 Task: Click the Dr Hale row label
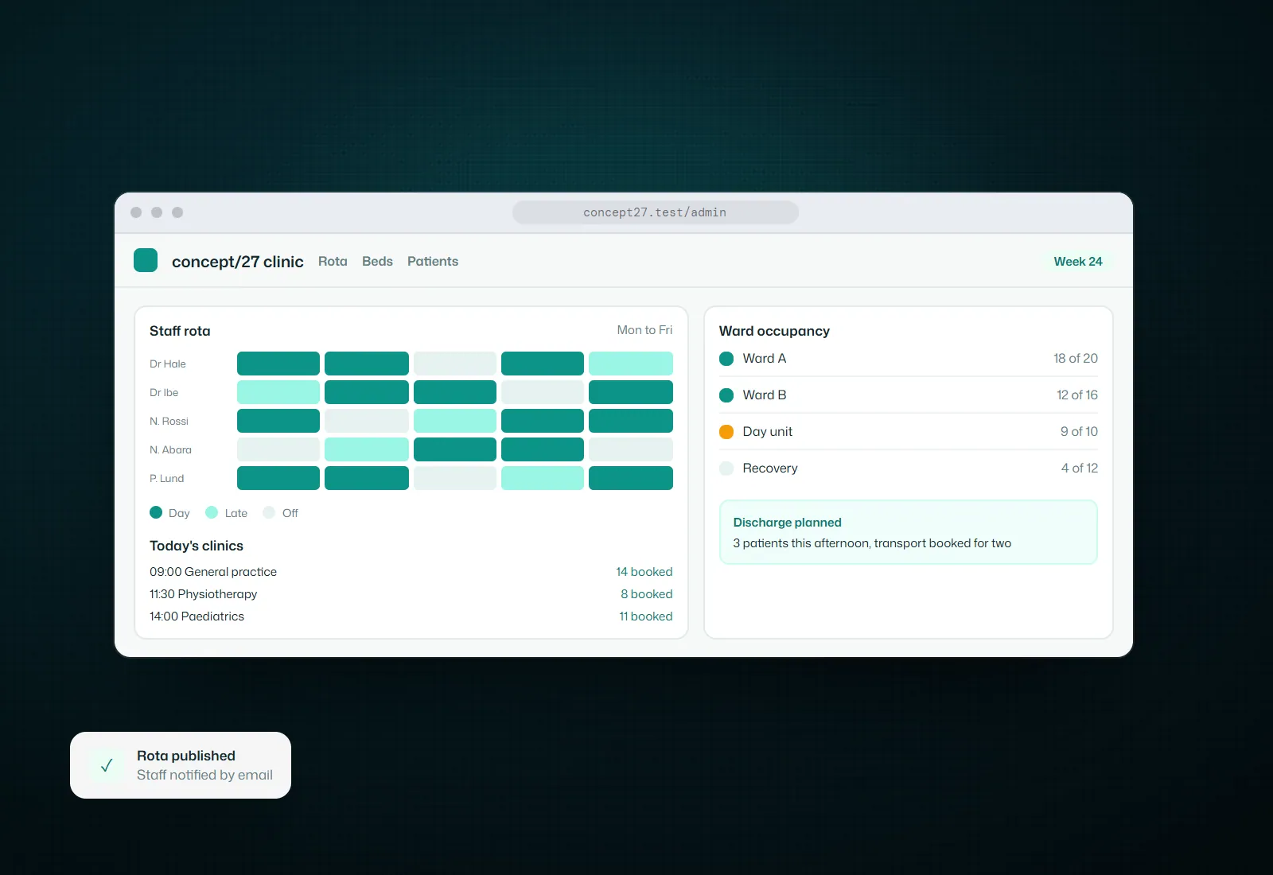click(168, 364)
